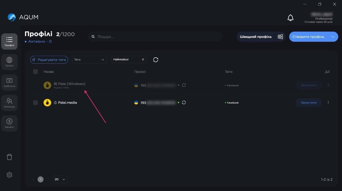Click into the Пошук search field

click(x=157, y=37)
